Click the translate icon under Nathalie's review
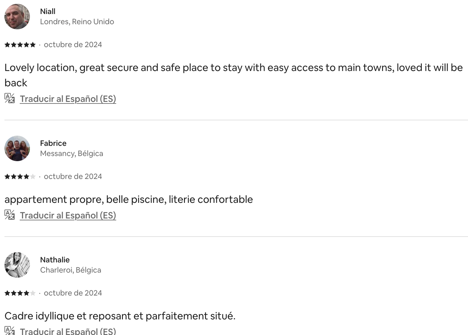Screen dimensions: 468x335 tap(10, 331)
